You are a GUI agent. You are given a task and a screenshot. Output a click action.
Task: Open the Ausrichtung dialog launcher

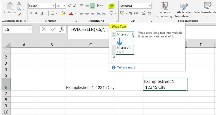117,21
